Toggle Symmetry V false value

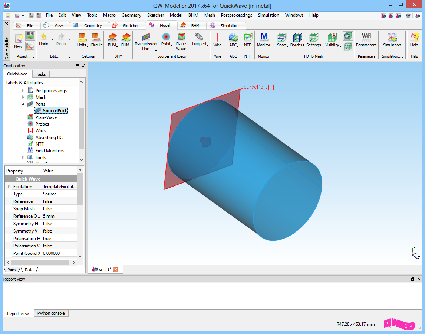click(59, 231)
